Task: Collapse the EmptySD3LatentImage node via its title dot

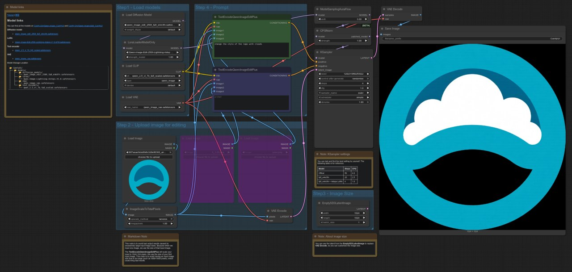Action: tap(319, 203)
